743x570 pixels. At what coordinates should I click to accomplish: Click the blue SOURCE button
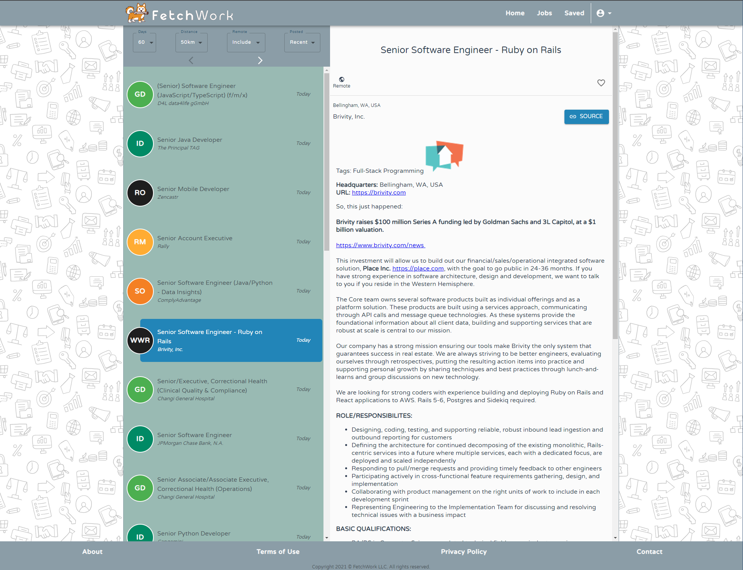(x=586, y=117)
